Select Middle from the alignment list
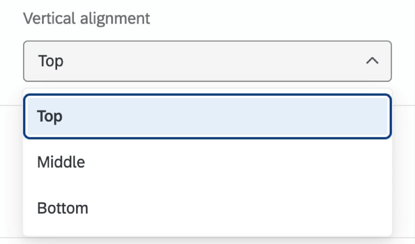The width and height of the screenshot is (415, 244). (61, 162)
